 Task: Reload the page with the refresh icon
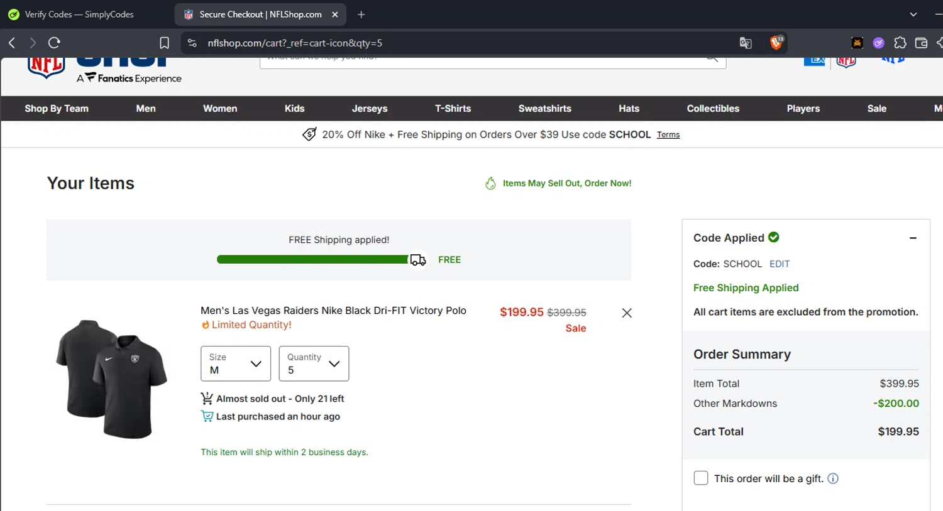[54, 43]
